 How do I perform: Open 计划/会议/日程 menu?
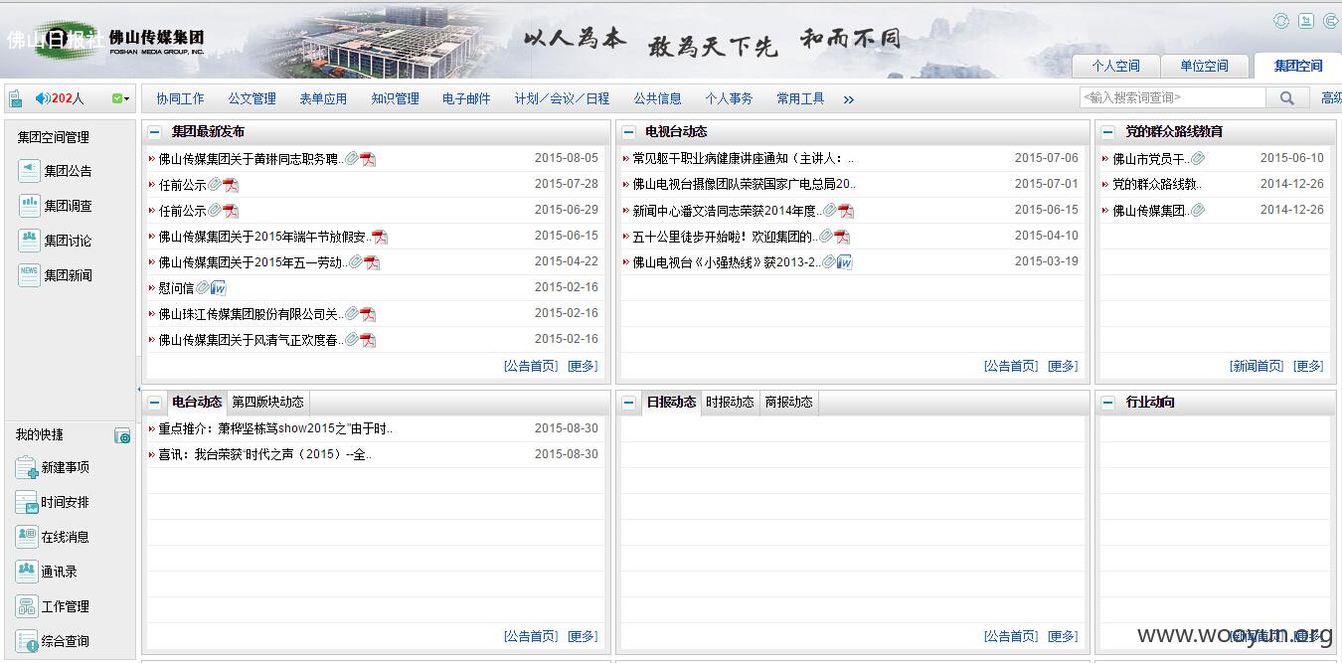[x=562, y=98]
